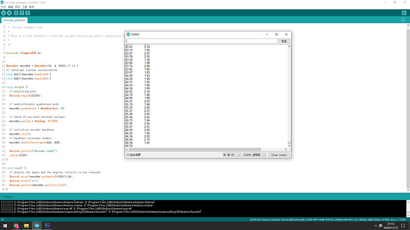This screenshot has height=230, width=410.
Task: Select the encoder_example tab
Action: [x=14, y=20]
